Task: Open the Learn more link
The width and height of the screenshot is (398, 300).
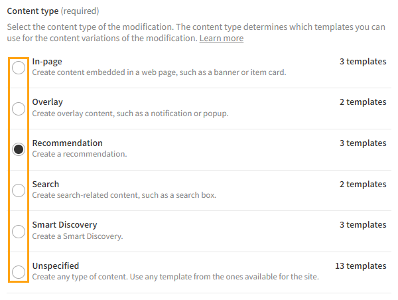Action: tap(221, 38)
